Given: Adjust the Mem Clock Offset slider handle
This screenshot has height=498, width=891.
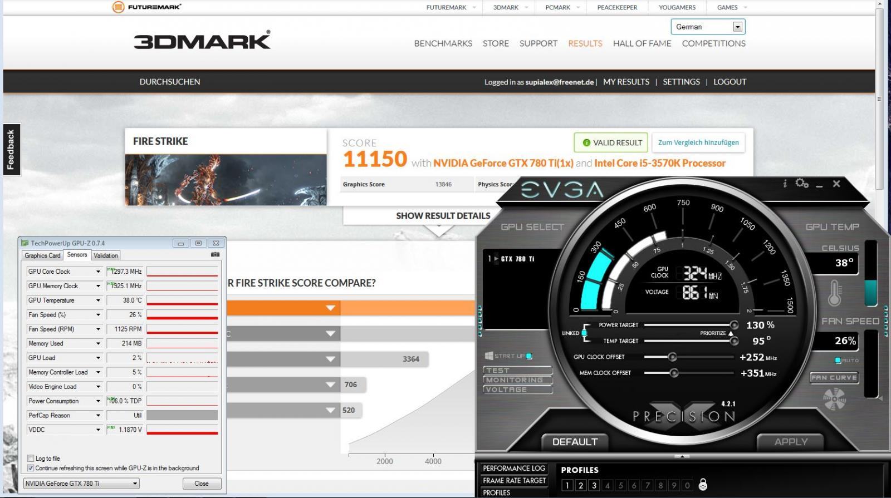Looking at the screenshot, I should click(x=674, y=373).
